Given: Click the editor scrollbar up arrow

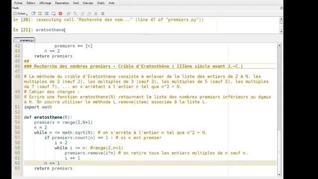Looking at the screenshot, I should (x=279, y=45).
